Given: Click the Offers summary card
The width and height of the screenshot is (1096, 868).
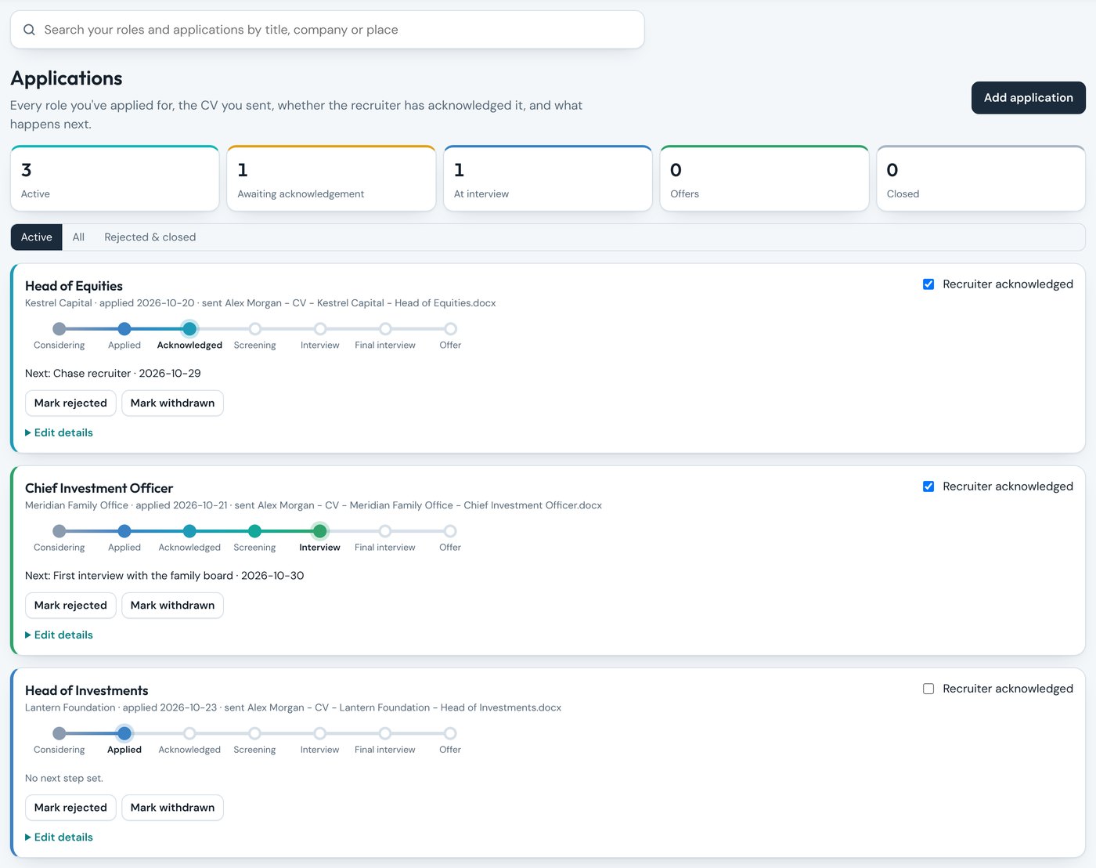Looking at the screenshot, I should click(764, 179).
